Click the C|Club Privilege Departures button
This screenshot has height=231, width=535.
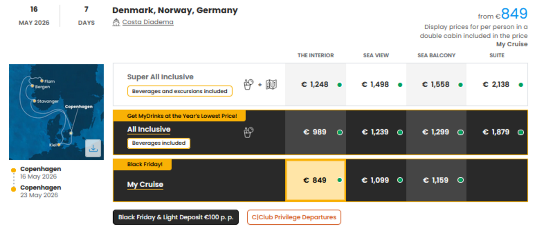coord(294,217)
